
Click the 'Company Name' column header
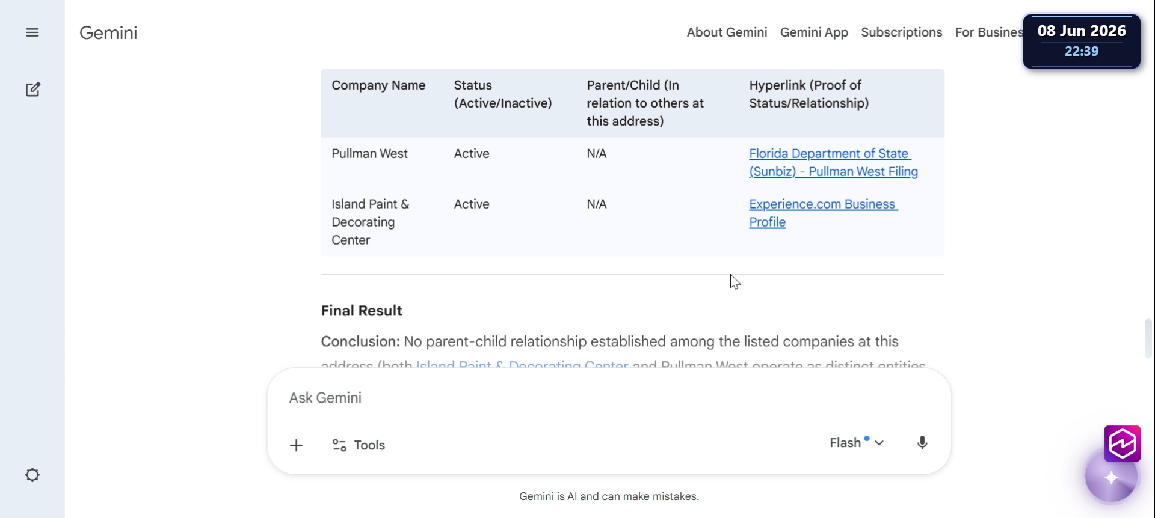(378, 85)
